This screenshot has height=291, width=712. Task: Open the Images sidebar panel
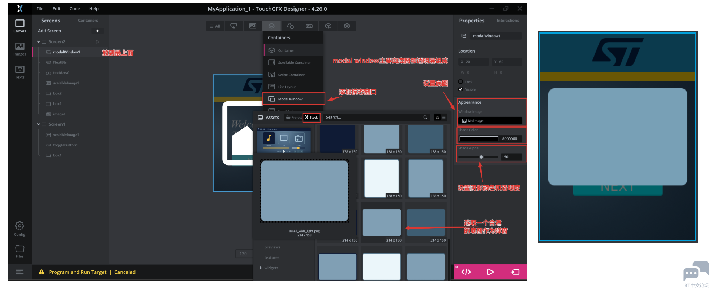20,49
